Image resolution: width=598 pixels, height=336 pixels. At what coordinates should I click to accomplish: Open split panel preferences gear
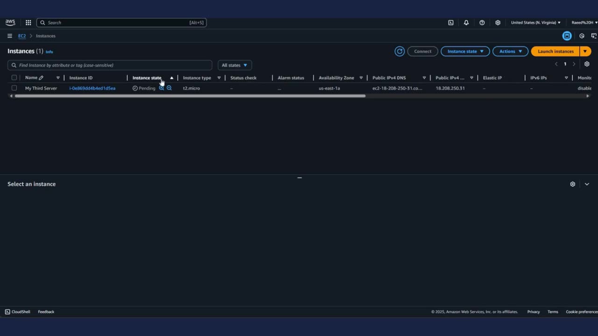point(573,184)
